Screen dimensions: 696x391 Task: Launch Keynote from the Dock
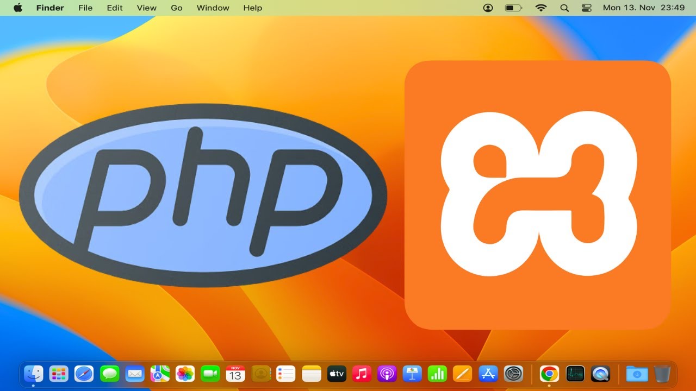412,374
